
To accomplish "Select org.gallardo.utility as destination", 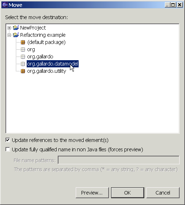I will [x=47, y=71].
